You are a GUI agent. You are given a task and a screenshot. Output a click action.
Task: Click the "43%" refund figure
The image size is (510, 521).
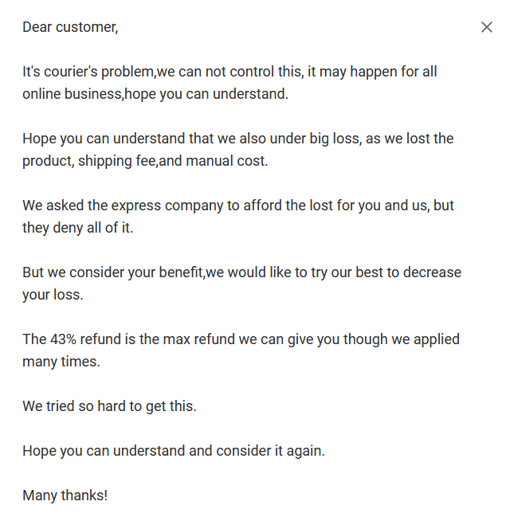point(65,339)
